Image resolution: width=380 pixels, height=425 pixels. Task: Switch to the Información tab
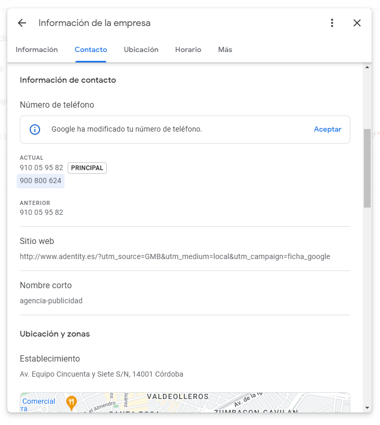[36, 50]
